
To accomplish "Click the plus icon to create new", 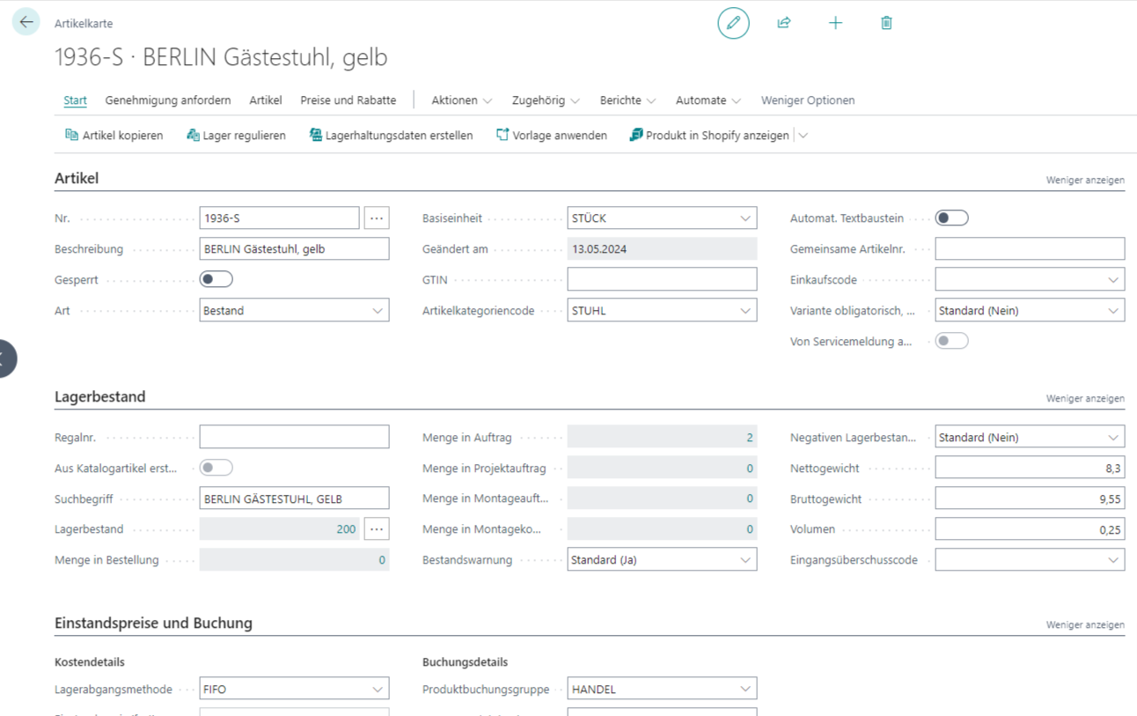I will (x=835, y=23).
